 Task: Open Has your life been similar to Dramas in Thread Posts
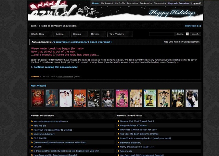139,134
